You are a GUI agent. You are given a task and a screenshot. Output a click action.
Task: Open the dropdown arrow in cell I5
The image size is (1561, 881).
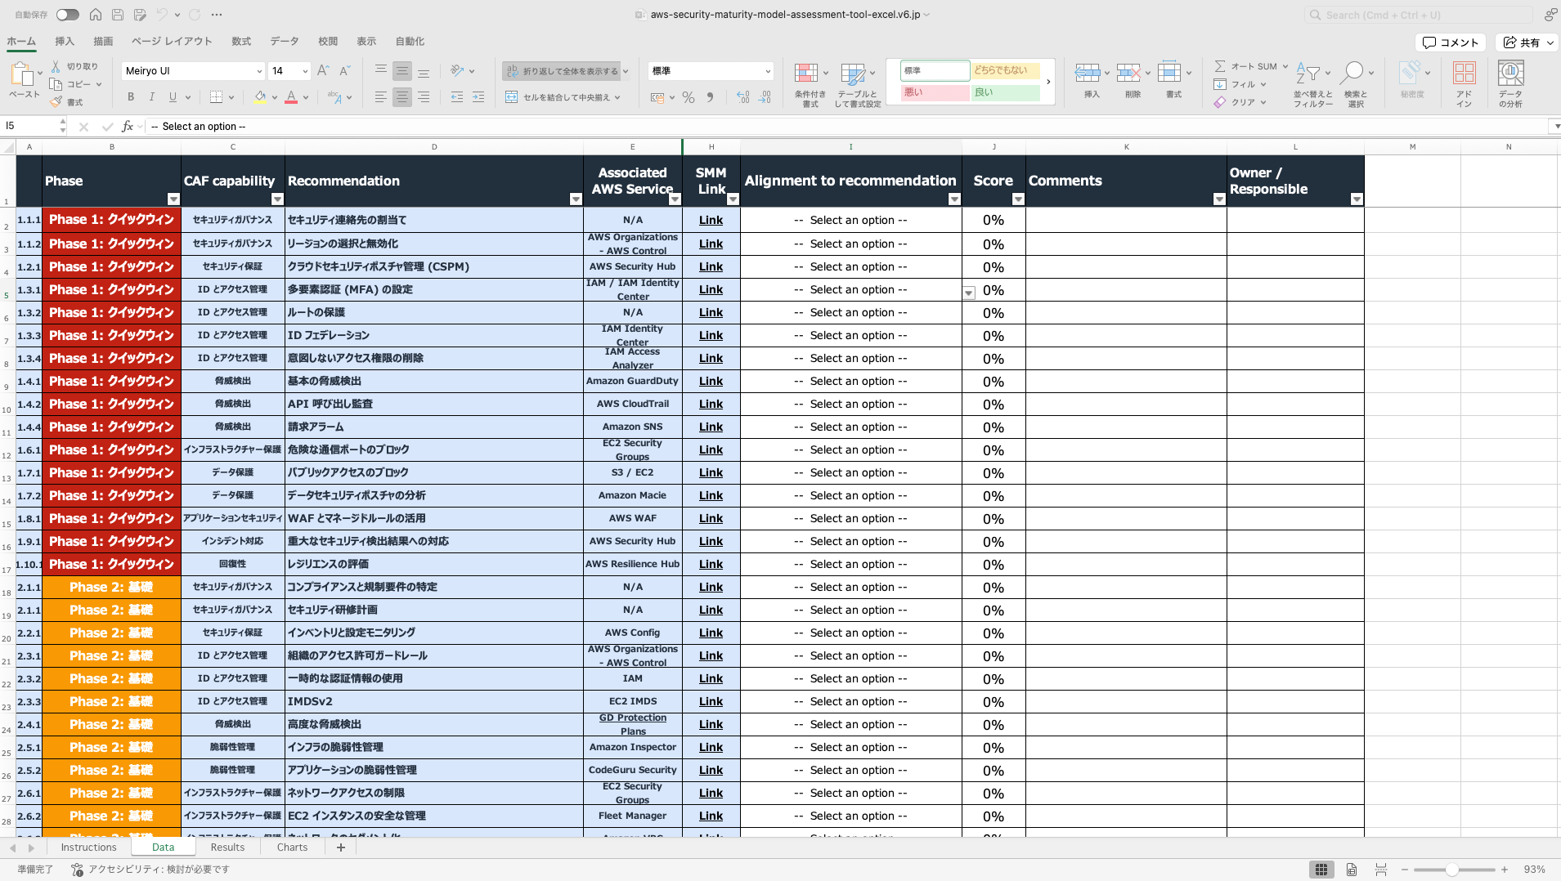pos(968,293)
